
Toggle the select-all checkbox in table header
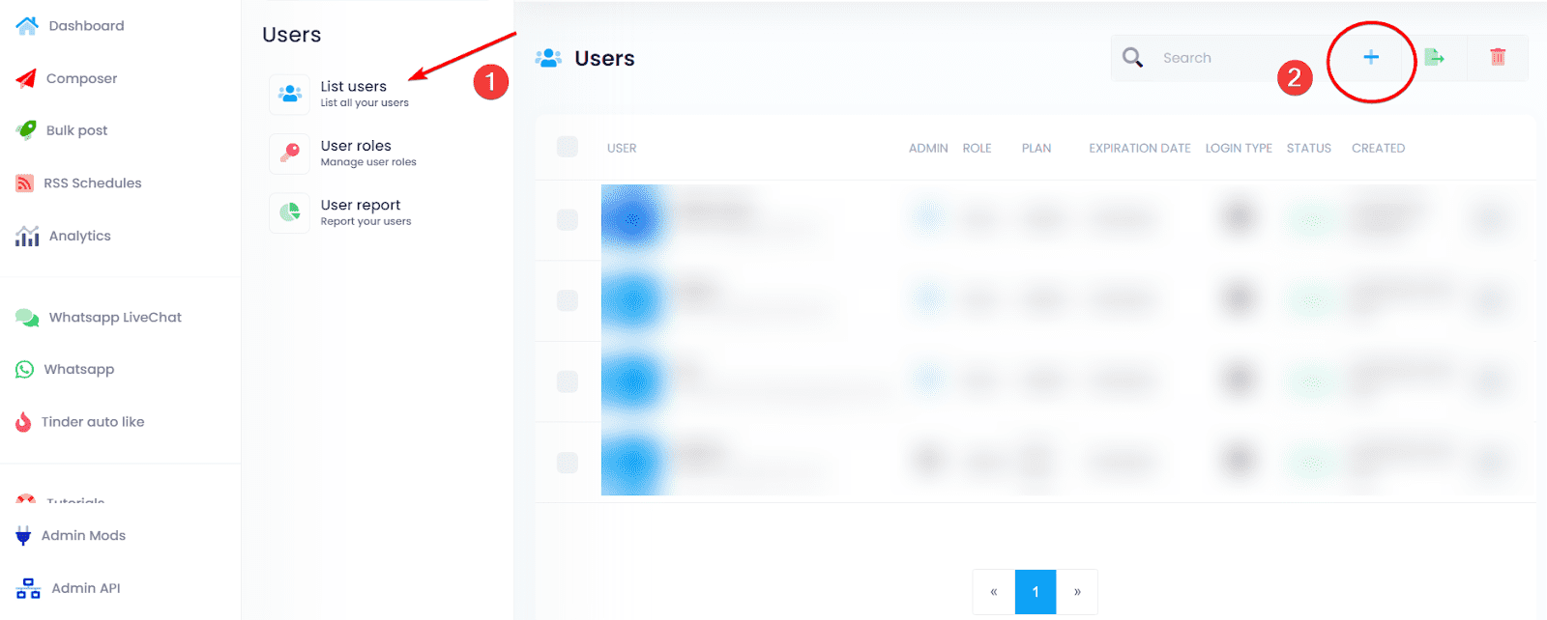[568, 147]
